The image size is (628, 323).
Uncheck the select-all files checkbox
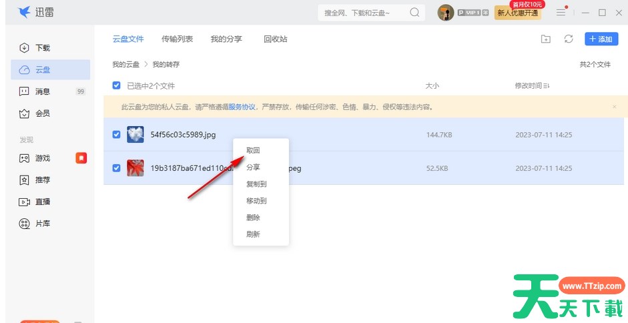(x=117, y=85)
